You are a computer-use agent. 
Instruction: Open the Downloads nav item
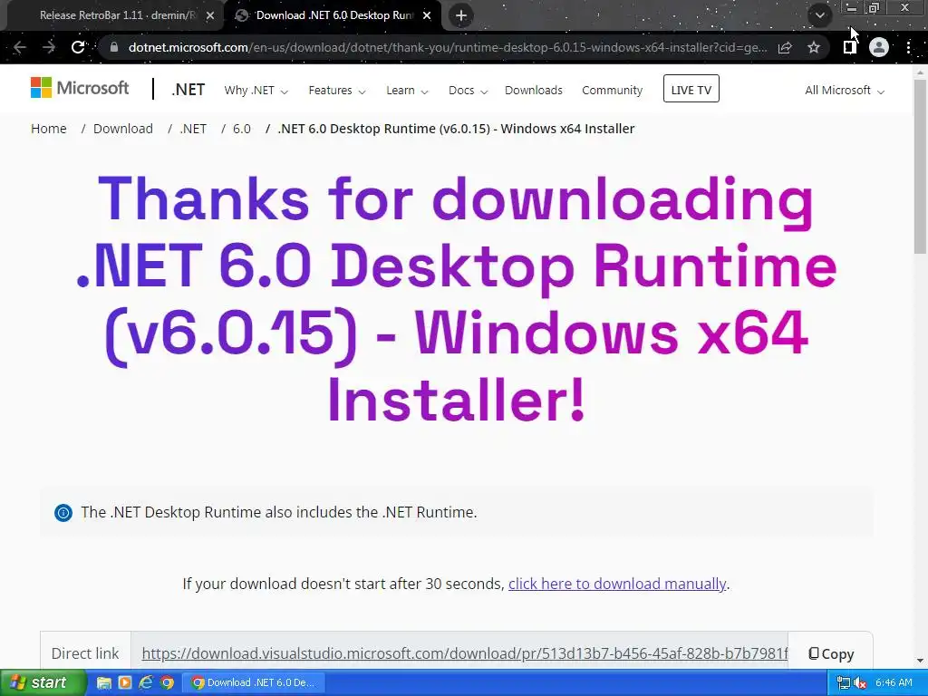click(533, 91)
